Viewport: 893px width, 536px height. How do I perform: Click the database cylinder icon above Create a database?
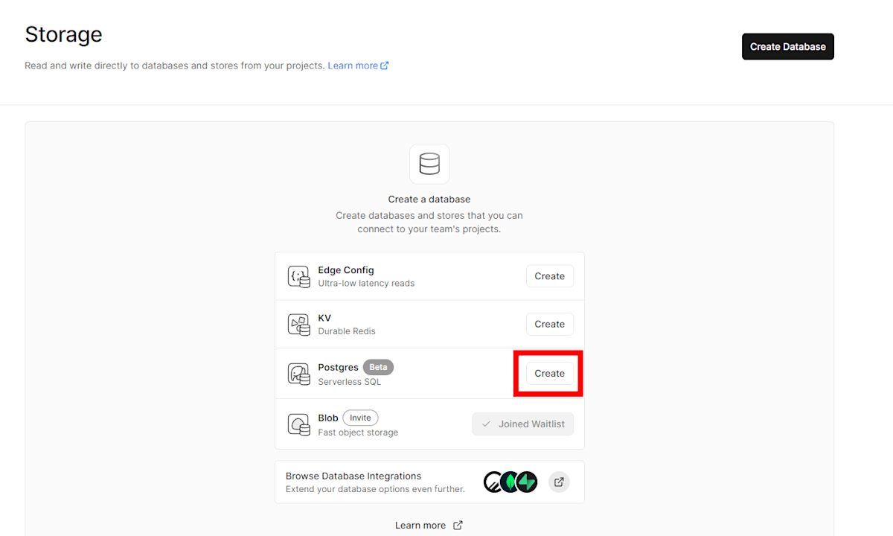429,164
